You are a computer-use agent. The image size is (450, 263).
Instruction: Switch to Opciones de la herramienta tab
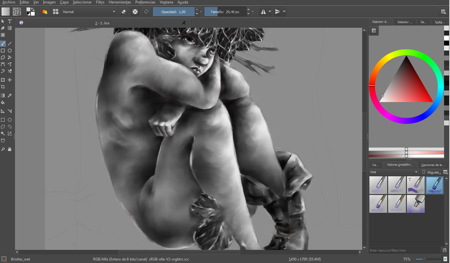433,165
